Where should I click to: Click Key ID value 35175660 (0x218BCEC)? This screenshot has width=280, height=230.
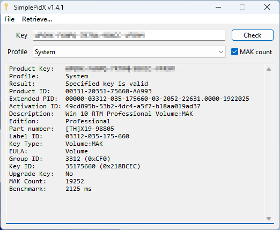[102, 166]
